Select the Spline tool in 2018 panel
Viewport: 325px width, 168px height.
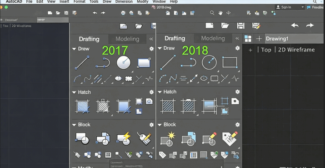tap(173, 78)
